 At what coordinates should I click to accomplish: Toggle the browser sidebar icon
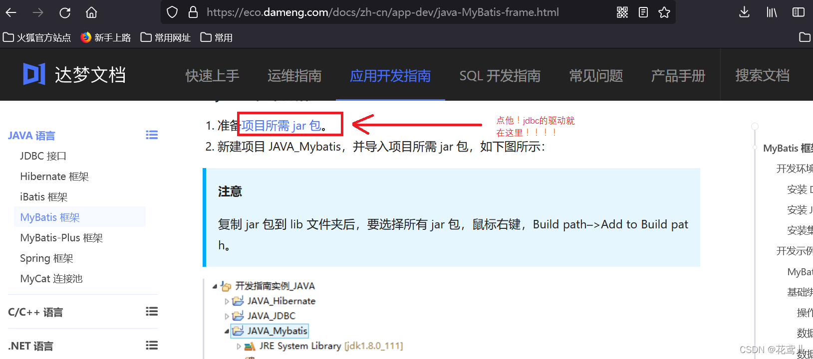[x=799, y=12]
